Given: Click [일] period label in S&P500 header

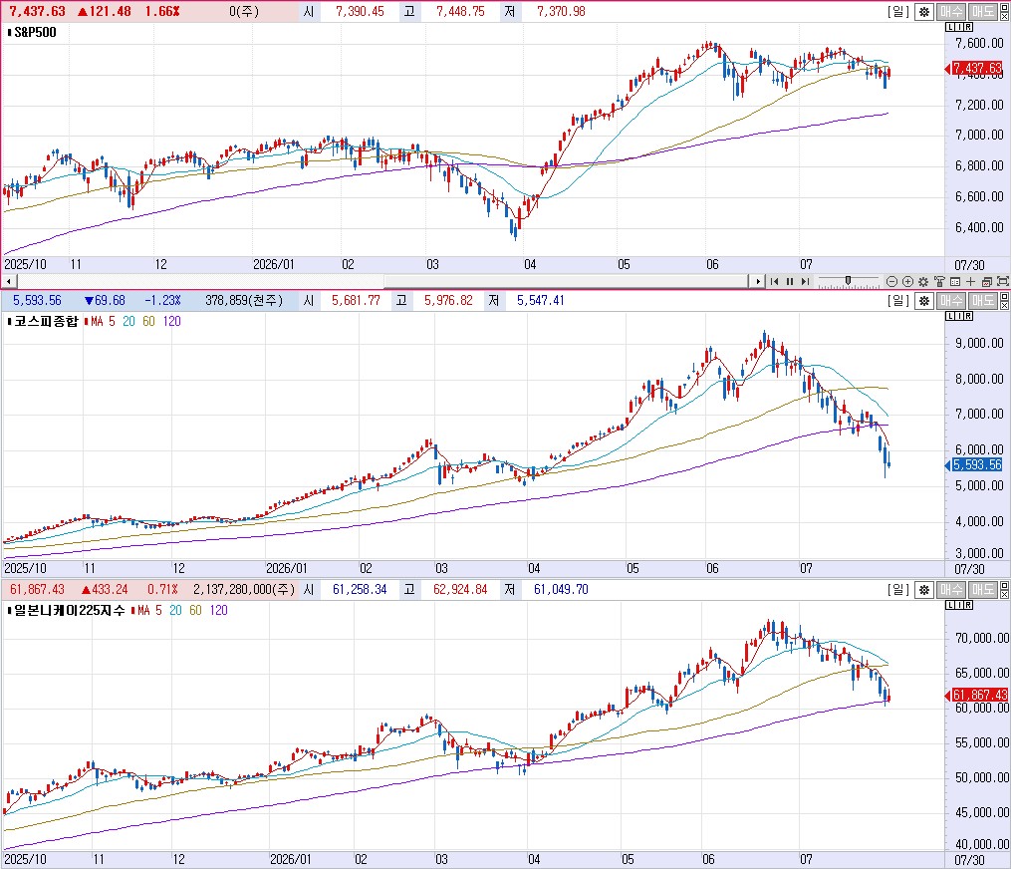Looking at the screenshot, I should point(898,12).
